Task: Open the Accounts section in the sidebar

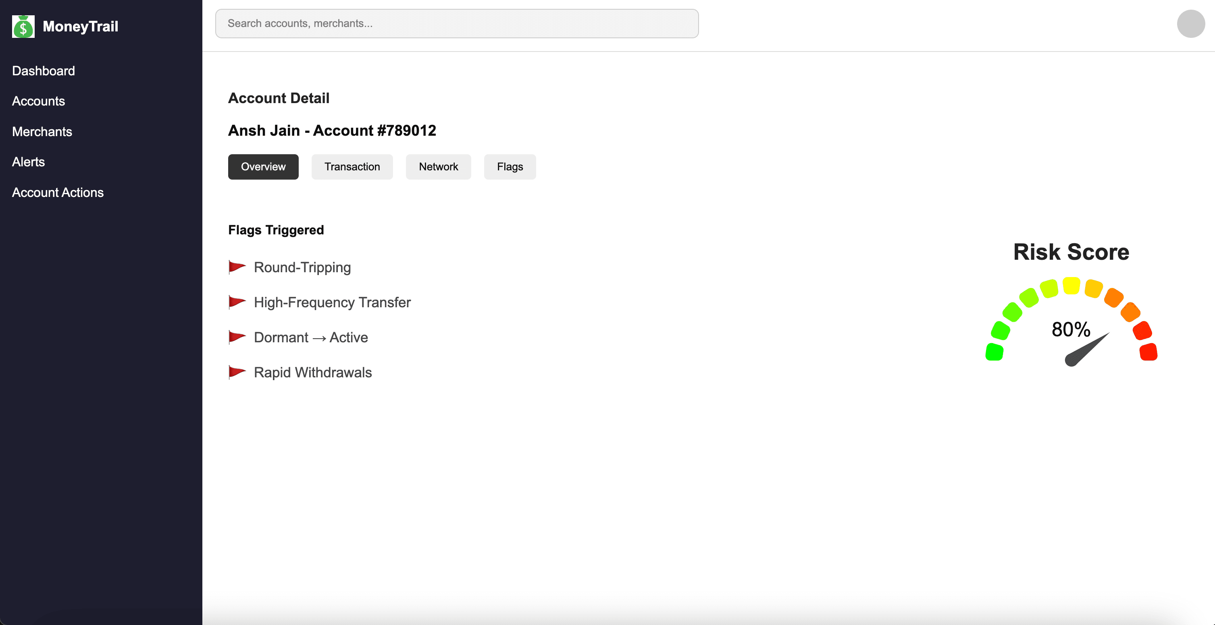Action: (x=38, y=101)
